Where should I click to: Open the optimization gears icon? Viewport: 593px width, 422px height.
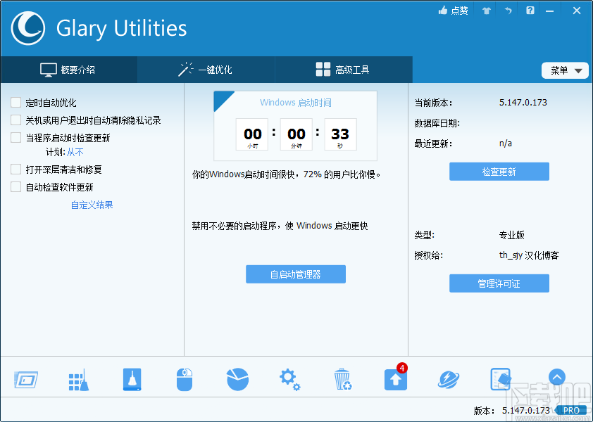(289, 378)
